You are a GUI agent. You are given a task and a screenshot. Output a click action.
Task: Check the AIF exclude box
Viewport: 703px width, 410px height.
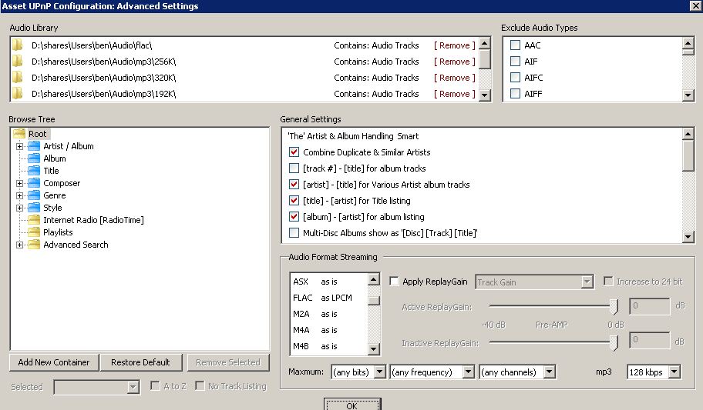point(516,62)
